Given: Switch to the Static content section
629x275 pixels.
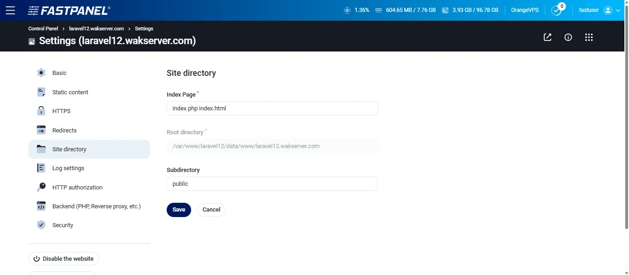Looking at the screenshot, I should click(70, 92).
